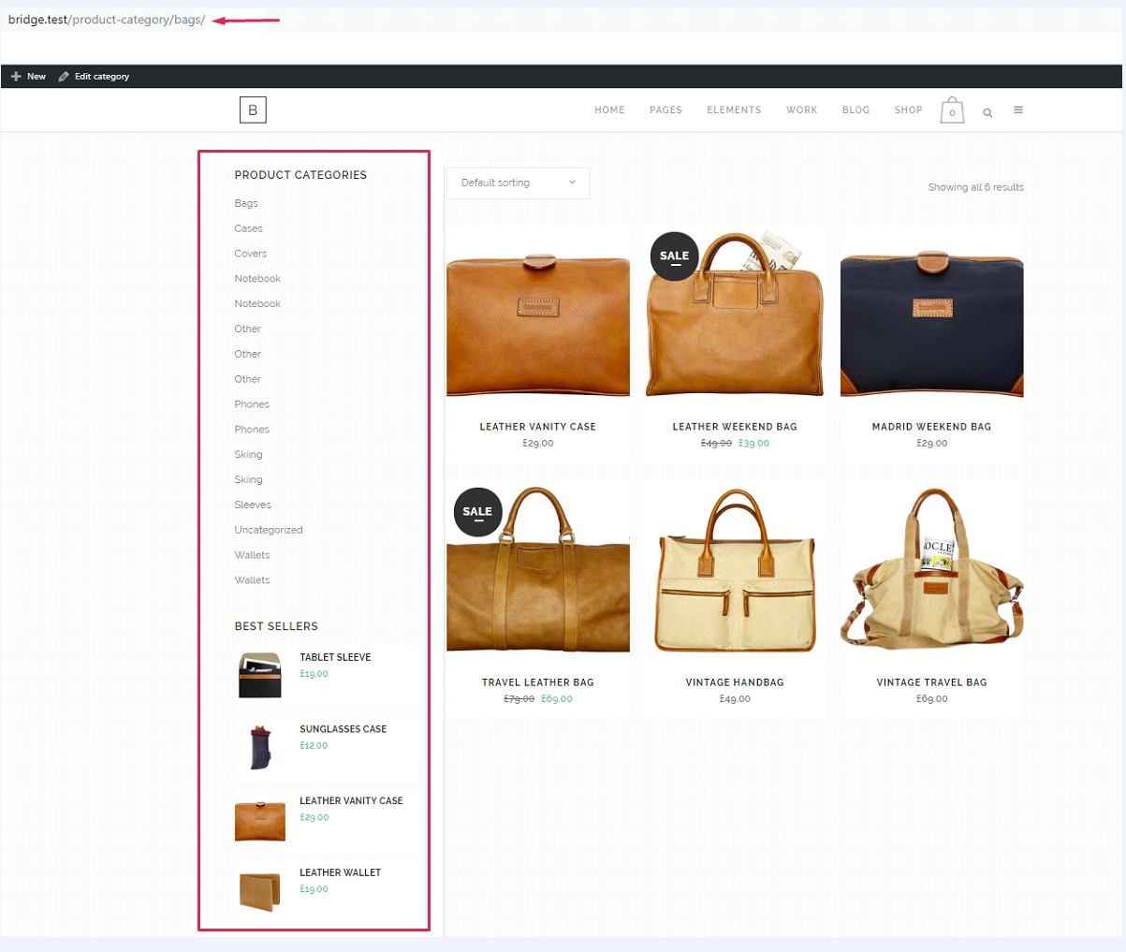This screenshot has width=1126, height=952.
Task: Open the ELEMENTS menu item
Action: (734, 110)
